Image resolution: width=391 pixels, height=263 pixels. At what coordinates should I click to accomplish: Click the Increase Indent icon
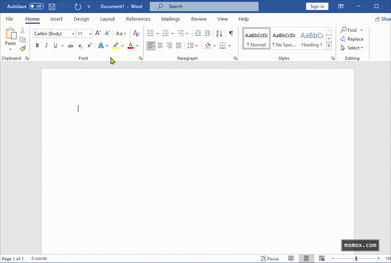[207, 34]
